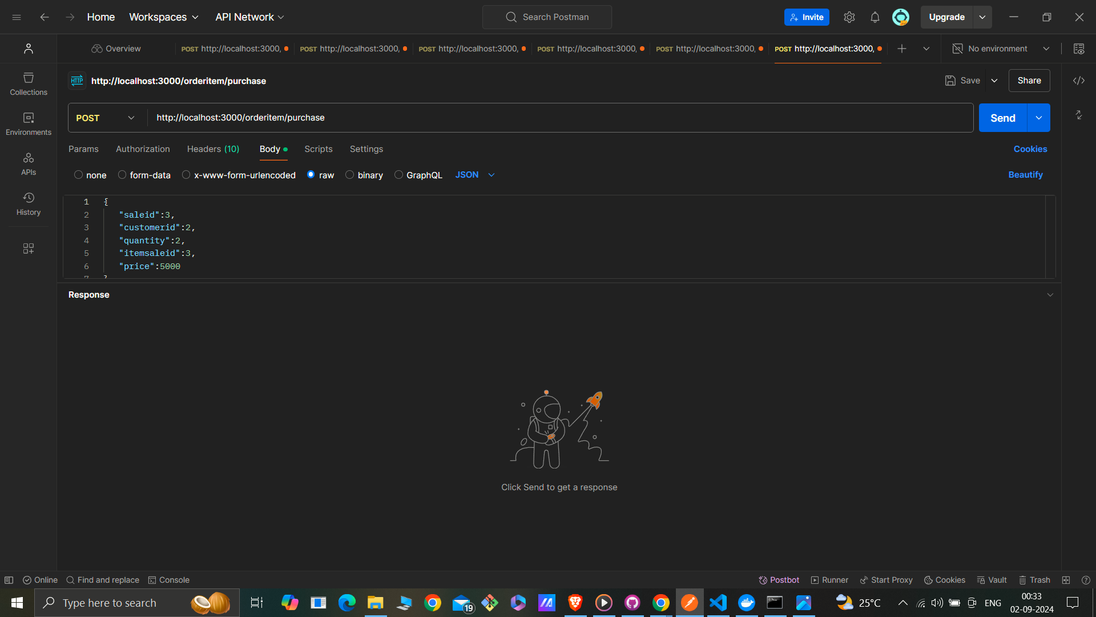Image resolution: width=1096 pixels, height=617 pixels.
Task: Switch to the Authorization tab
Action: [x=143, y=149]
